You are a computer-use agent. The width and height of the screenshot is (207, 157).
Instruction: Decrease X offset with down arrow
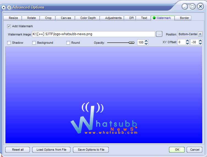pyautogui.click(x=187, y=43)
